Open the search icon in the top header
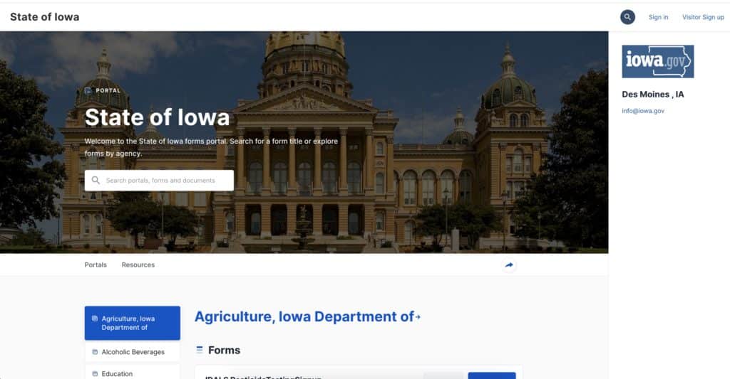730x379 pixels. pos(627,17)
